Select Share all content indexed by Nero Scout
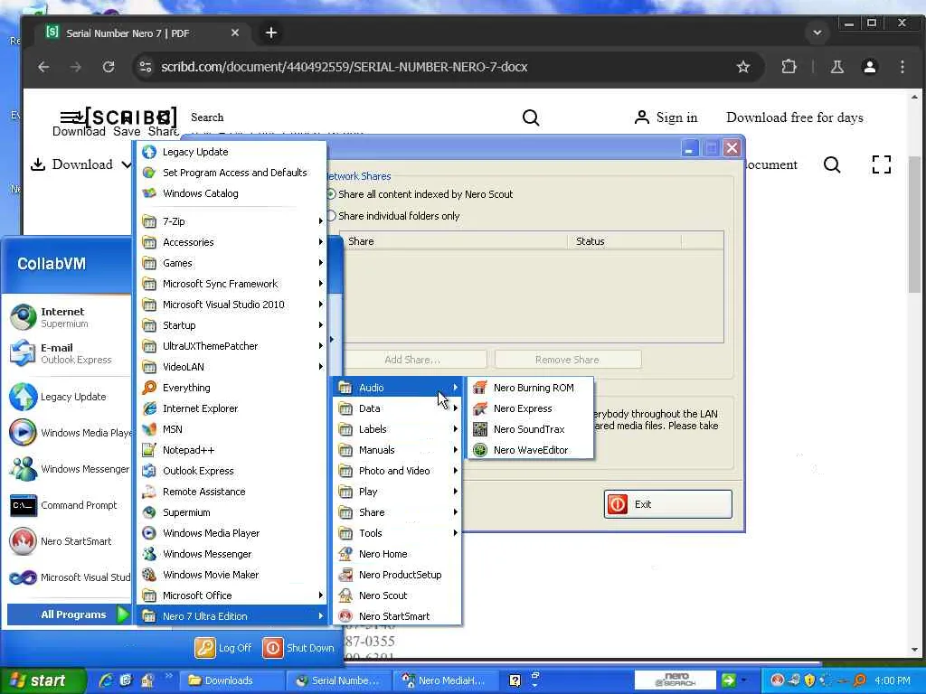Viewport: 926px width, 694px height. (420, 194)
